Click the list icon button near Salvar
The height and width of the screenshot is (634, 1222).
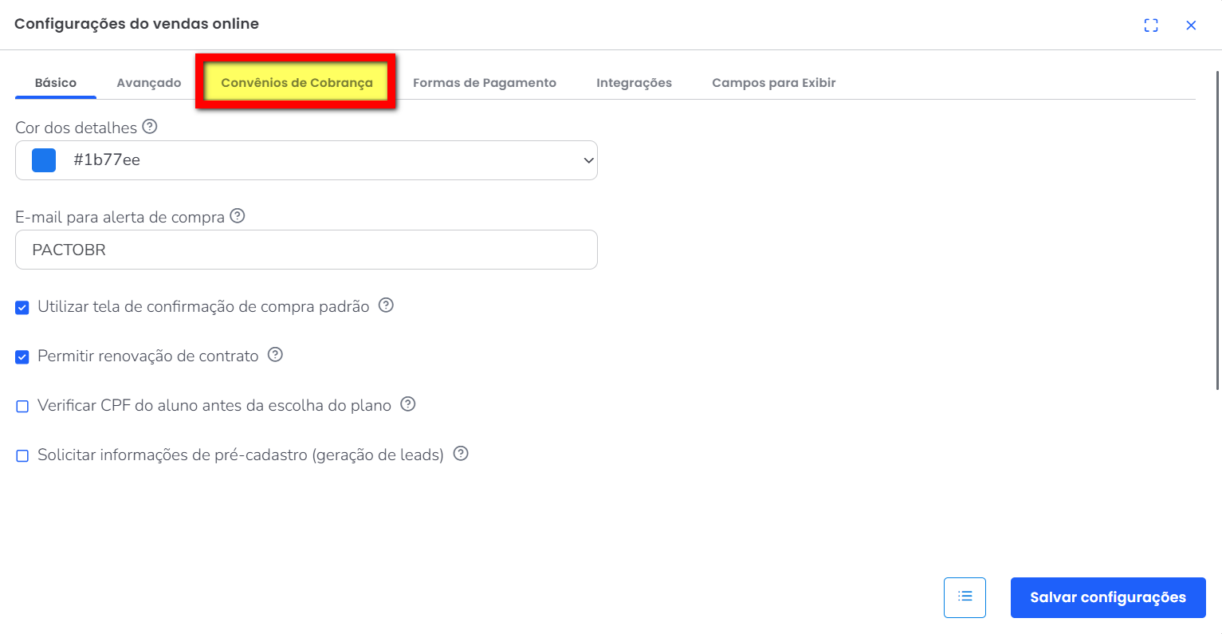(965, 597)
